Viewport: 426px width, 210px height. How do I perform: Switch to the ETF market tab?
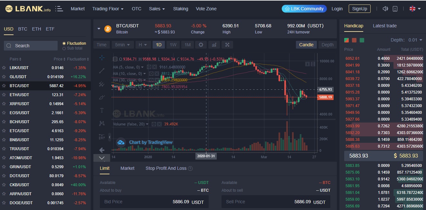[50, 29]
